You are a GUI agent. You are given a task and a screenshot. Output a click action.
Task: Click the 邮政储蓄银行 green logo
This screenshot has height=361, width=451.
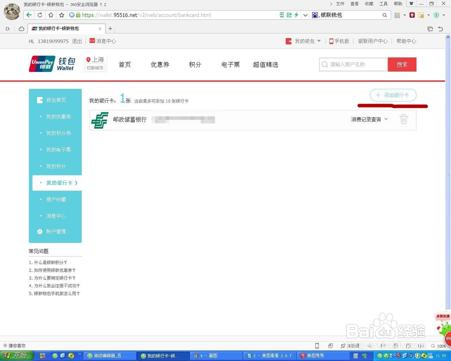click(x=100, y=120)
